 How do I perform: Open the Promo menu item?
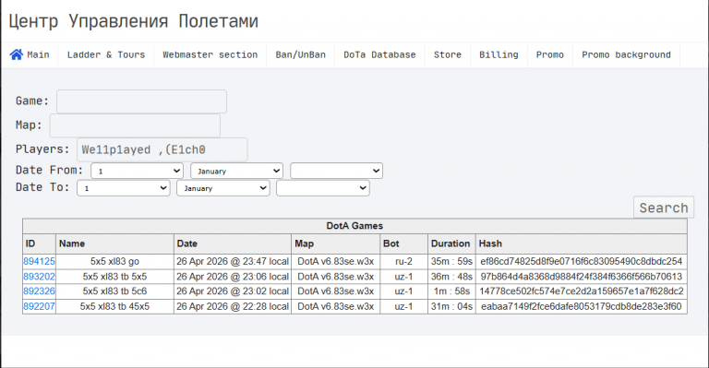click(550, 54)
